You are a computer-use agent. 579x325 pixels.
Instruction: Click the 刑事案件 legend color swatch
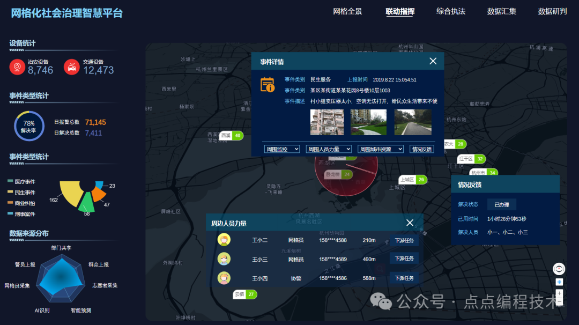(10, 213)
